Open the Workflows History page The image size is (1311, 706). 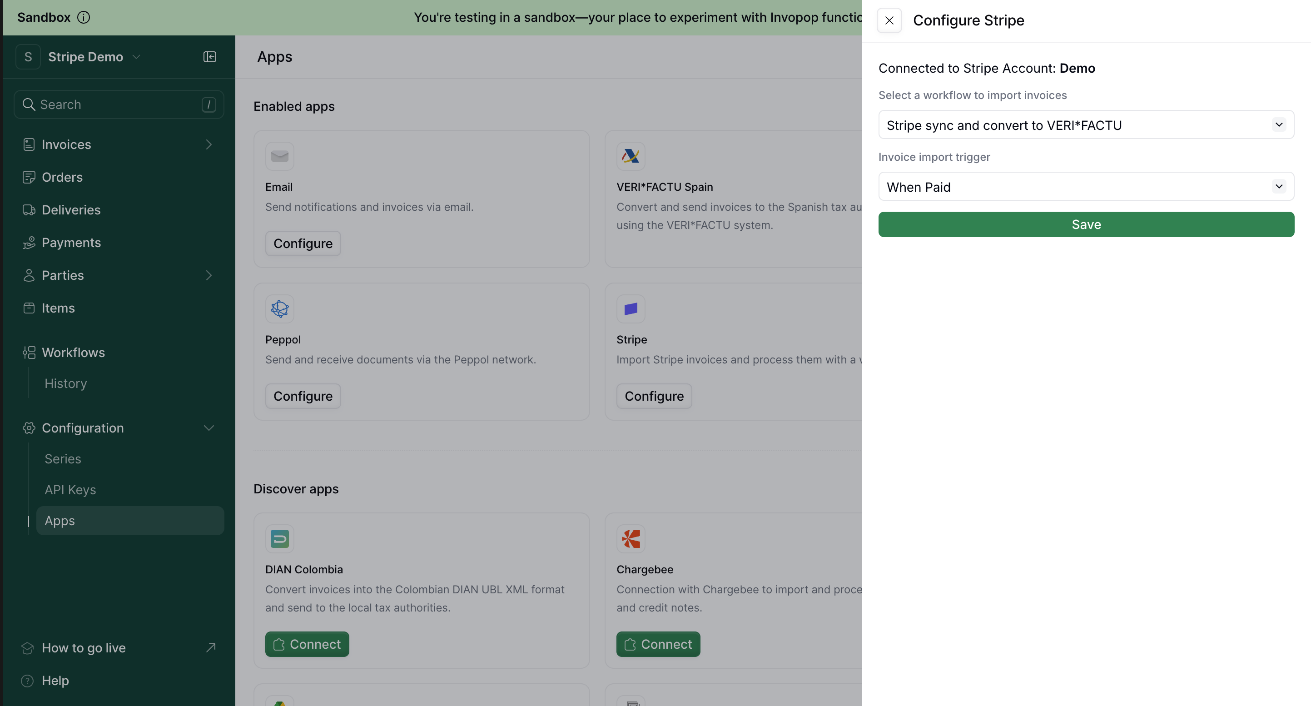coord(65,383)
